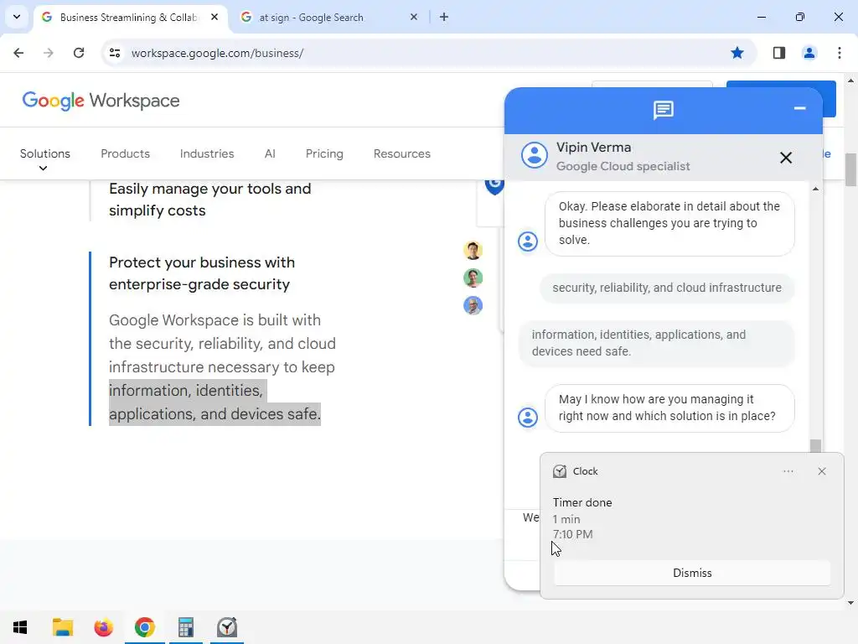This screenshot has width=858, height=644.
Task: Click the bookmark star icon
Action: 737,53
